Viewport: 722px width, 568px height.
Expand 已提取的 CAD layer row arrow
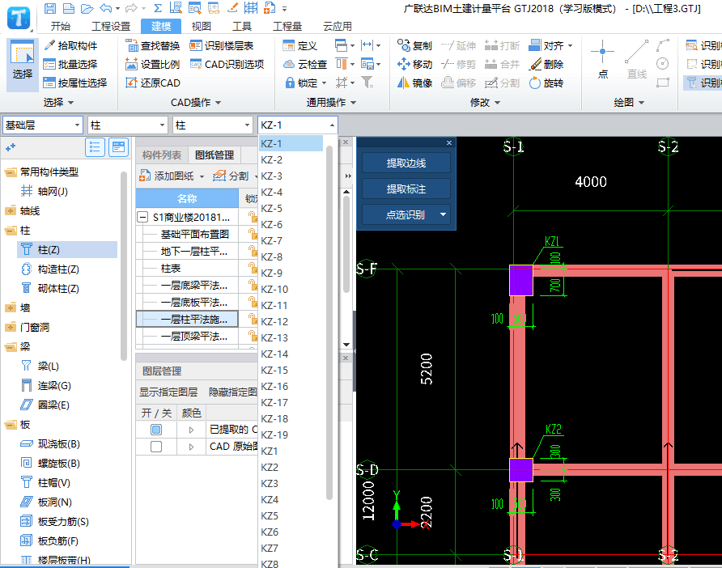[x=192, y=430]
